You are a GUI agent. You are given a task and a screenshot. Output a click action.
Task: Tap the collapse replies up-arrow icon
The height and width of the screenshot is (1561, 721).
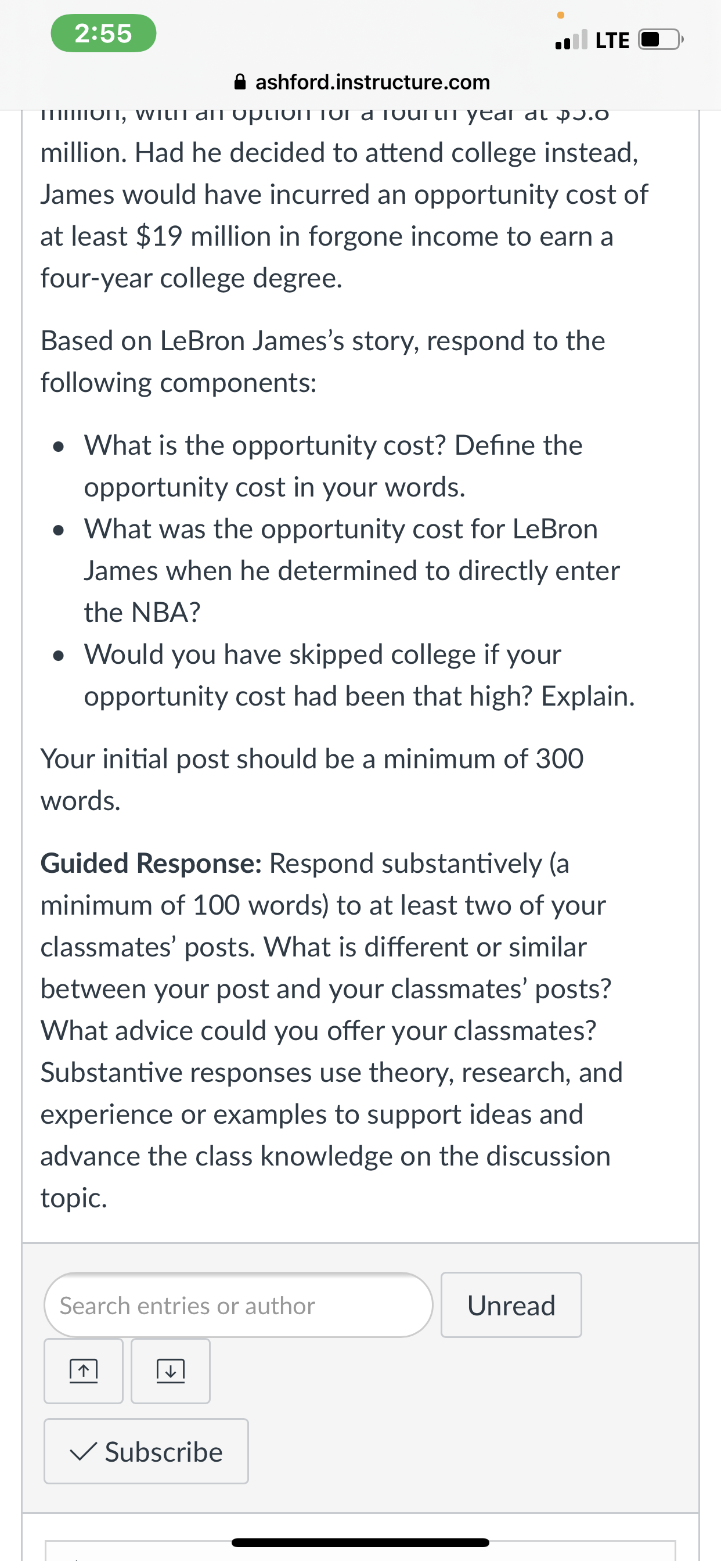tap(84, 1371)
